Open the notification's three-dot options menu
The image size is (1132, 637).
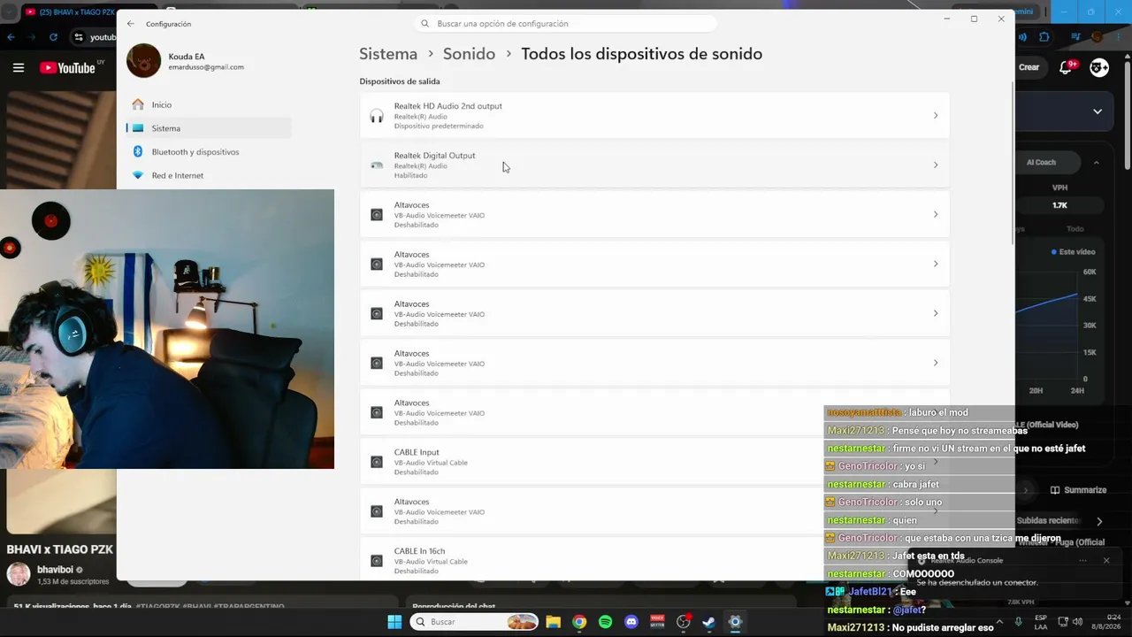pyautogui.click(x=1082, y=560)
